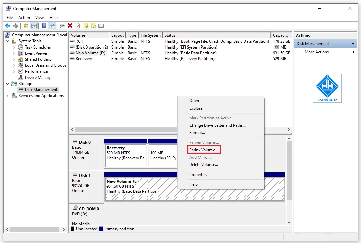Viewport: 361px width, 243px height.
Task: Collapse the Storage tree node
Action: click(8, 84)
